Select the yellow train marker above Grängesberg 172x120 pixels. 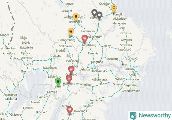pos(71,32)
